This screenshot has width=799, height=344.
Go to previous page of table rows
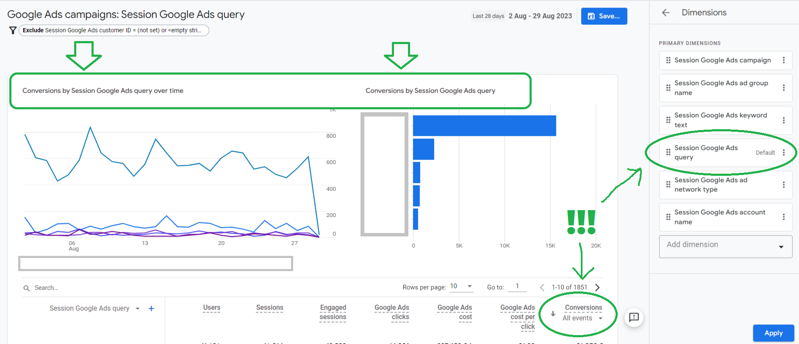[542, 287]
